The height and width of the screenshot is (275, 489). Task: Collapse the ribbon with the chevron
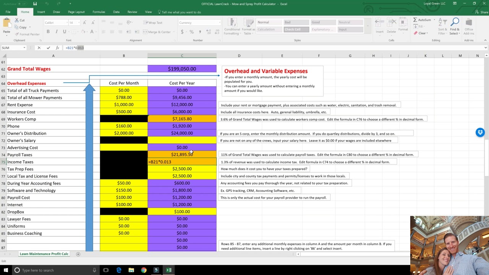(x=485, y=40)
